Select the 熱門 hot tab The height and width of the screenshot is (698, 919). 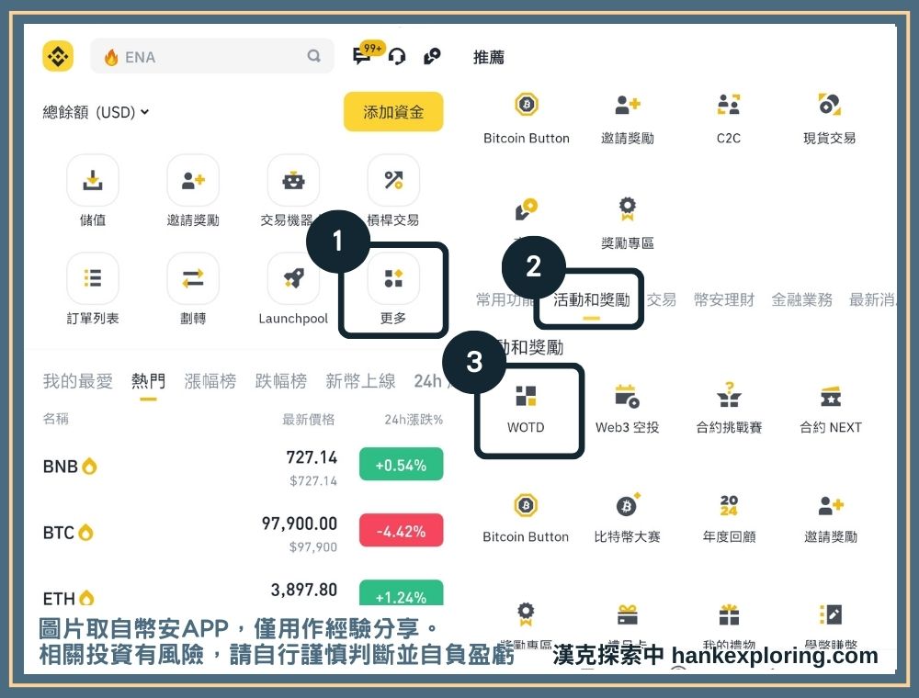[x=148, y=381]
